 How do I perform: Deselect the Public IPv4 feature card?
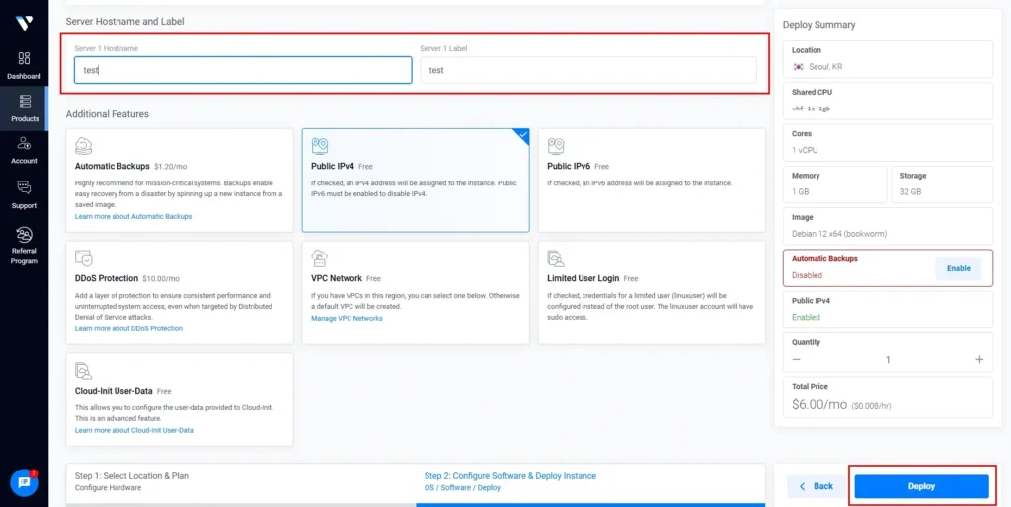[416, 180]
